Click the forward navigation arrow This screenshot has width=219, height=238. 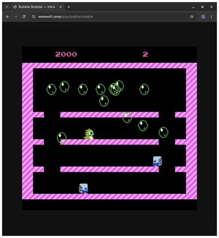coord(16,17)
